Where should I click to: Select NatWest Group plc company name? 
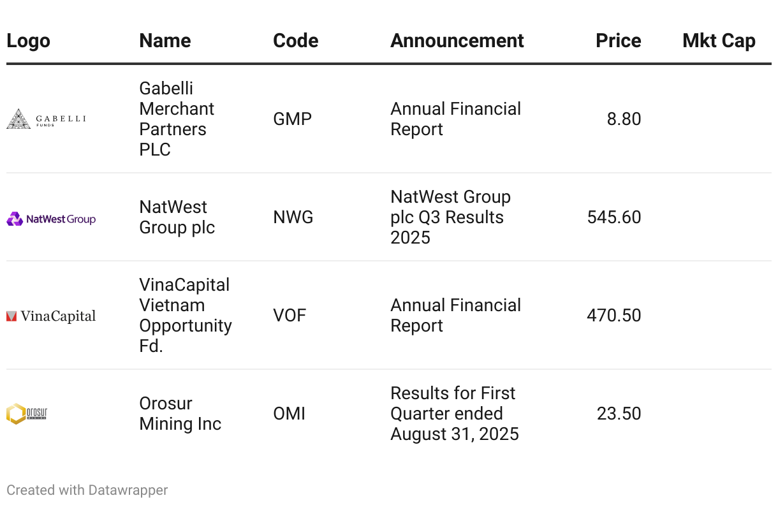[x=177, y=217]
